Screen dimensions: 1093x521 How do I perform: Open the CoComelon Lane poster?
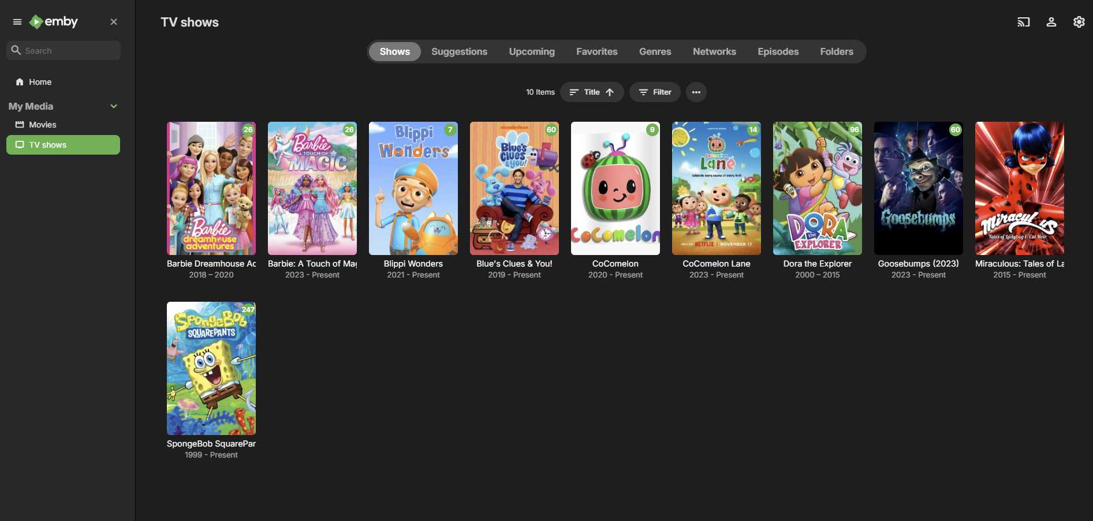(717, 188)
